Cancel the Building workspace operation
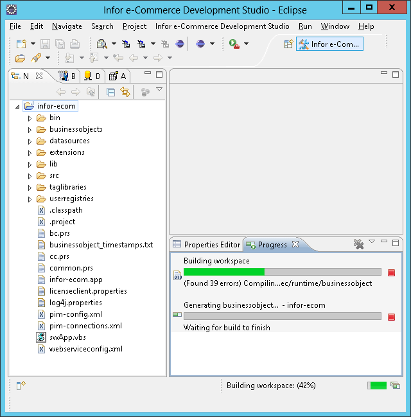The image size is (411, 417). [x=391, y=272]
